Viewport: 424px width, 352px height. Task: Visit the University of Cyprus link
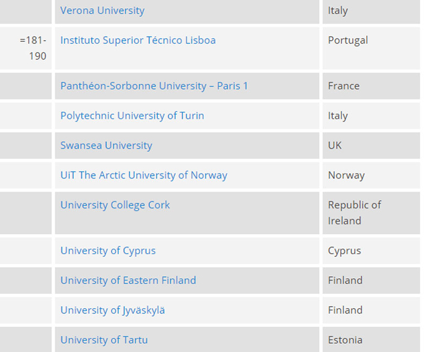coord(108,250)
